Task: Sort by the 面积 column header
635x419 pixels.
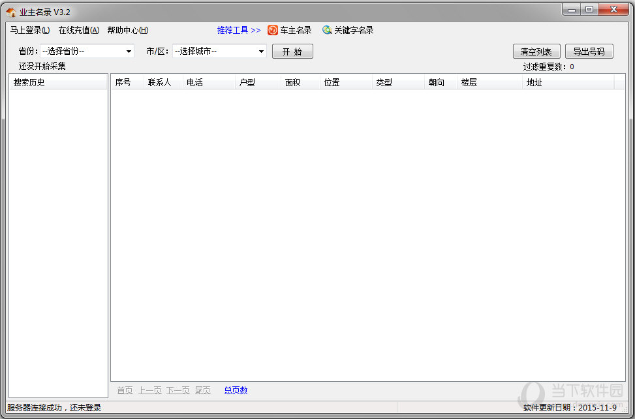Action: coord(301,82)
